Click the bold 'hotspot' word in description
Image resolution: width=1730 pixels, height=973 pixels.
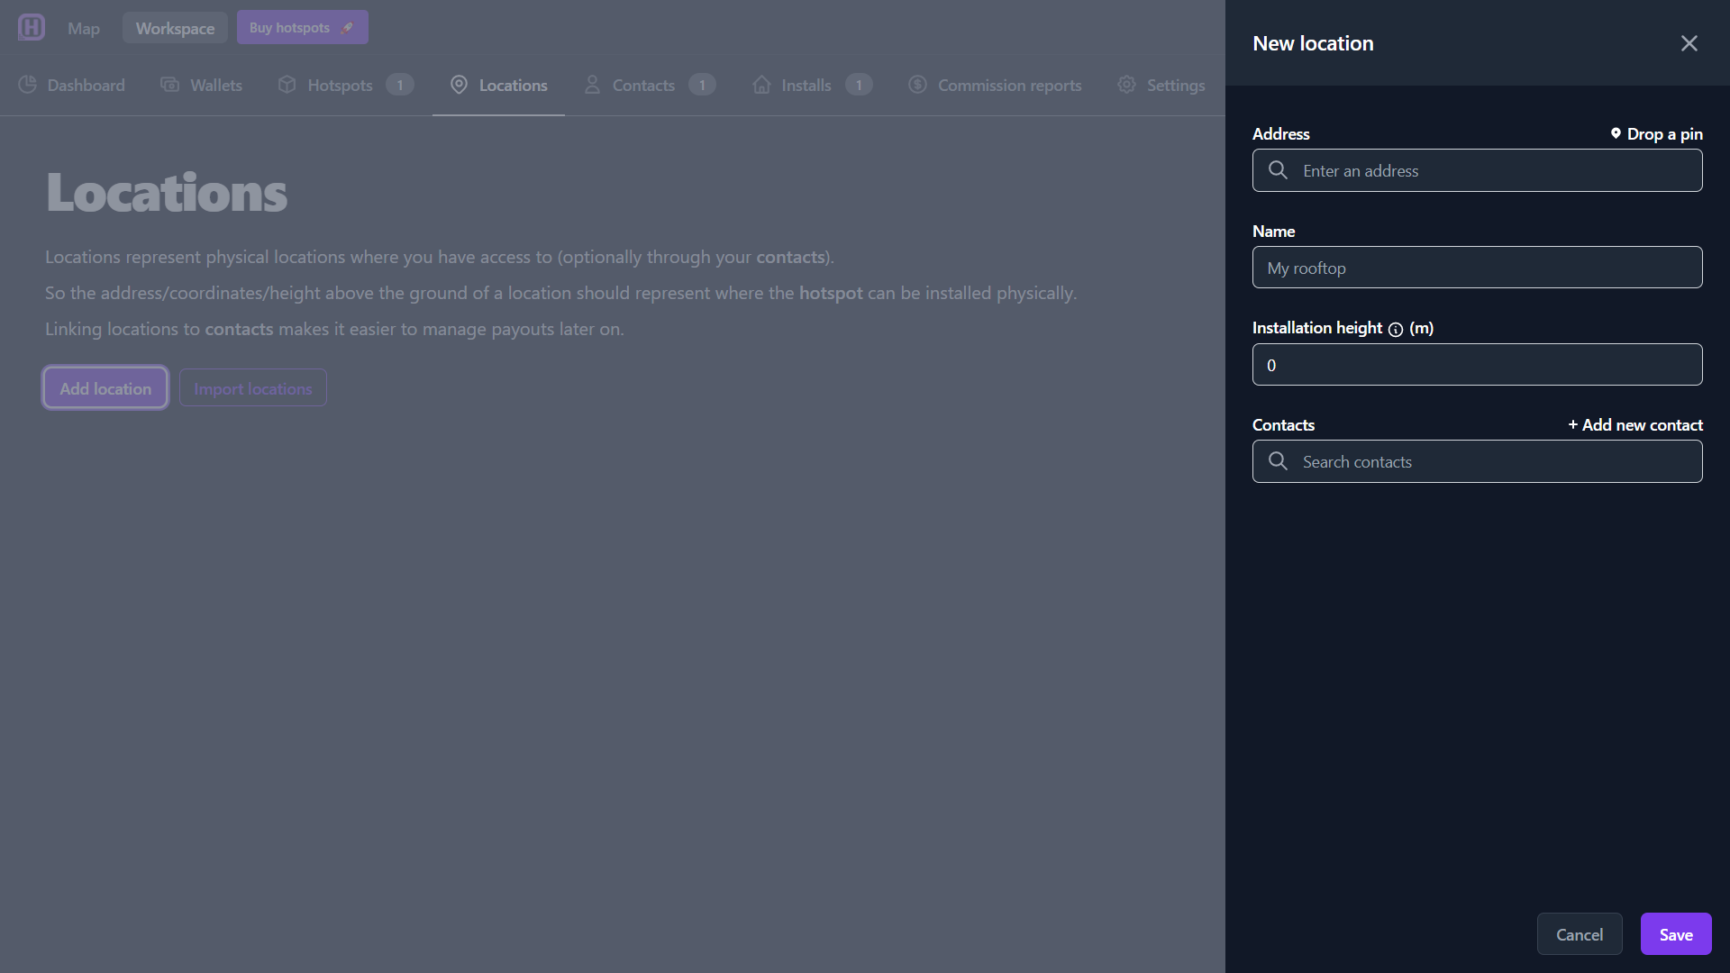point(831,293)
